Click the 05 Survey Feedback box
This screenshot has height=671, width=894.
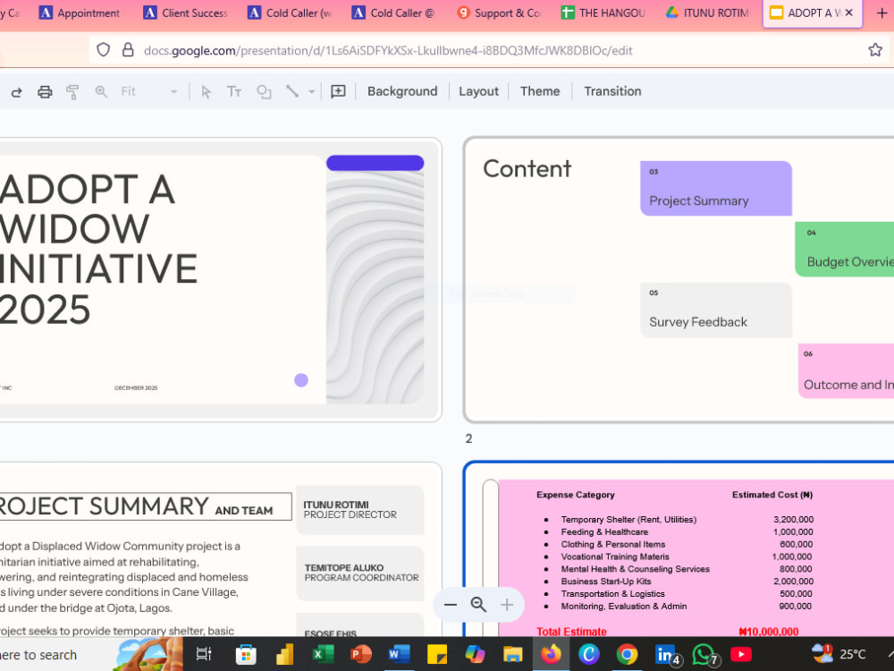(715, 310)
